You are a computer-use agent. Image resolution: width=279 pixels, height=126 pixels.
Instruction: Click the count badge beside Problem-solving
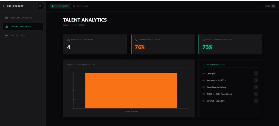coord(256,87)
